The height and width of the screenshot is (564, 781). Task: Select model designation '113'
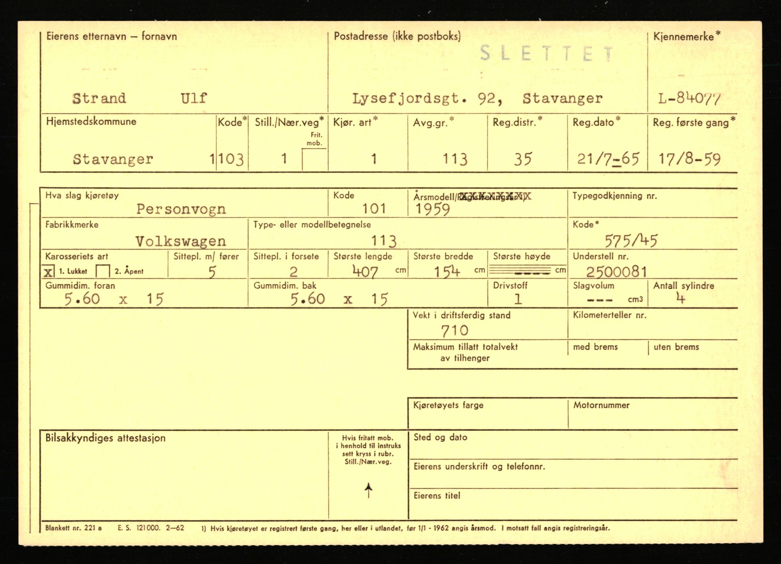pyautogui.click(x=384, y=241)
